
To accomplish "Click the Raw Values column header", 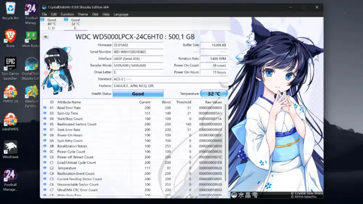I will tap(213, 102).
